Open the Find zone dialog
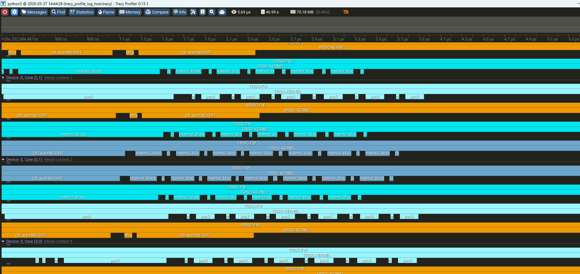 click(x=58, y=12)
